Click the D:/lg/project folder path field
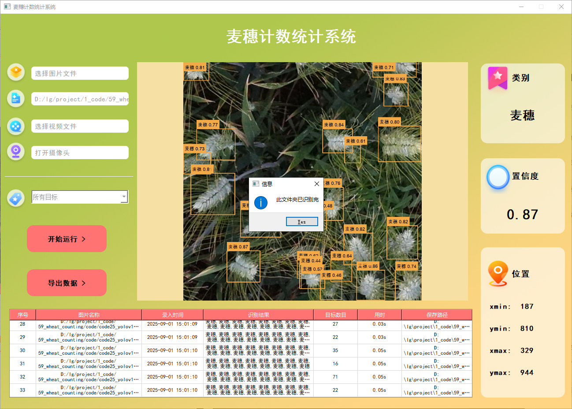572x409 pixels. 80,99
